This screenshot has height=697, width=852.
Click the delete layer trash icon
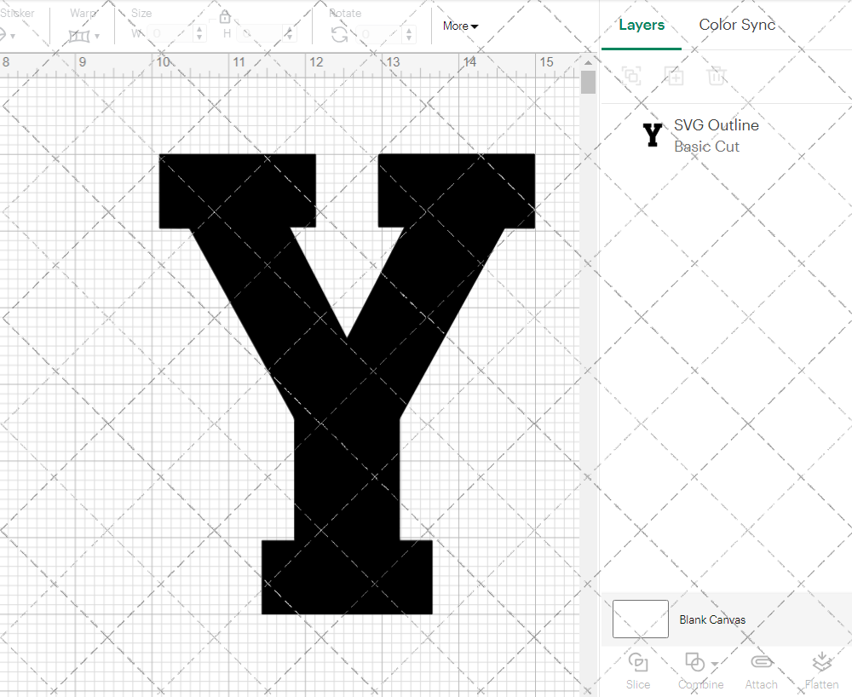coord(717,76)
